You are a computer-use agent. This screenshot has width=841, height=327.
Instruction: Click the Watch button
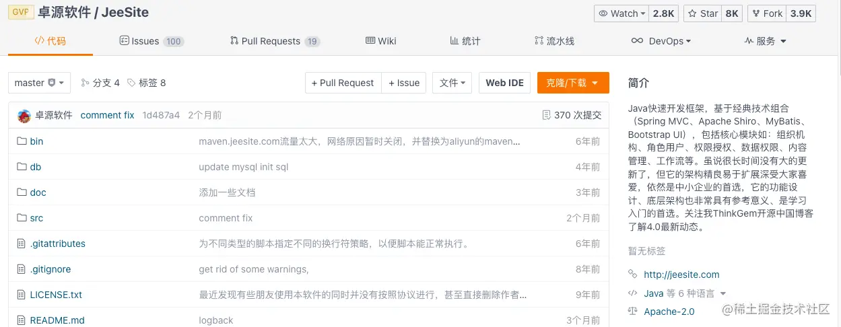(x=621, y=13)
